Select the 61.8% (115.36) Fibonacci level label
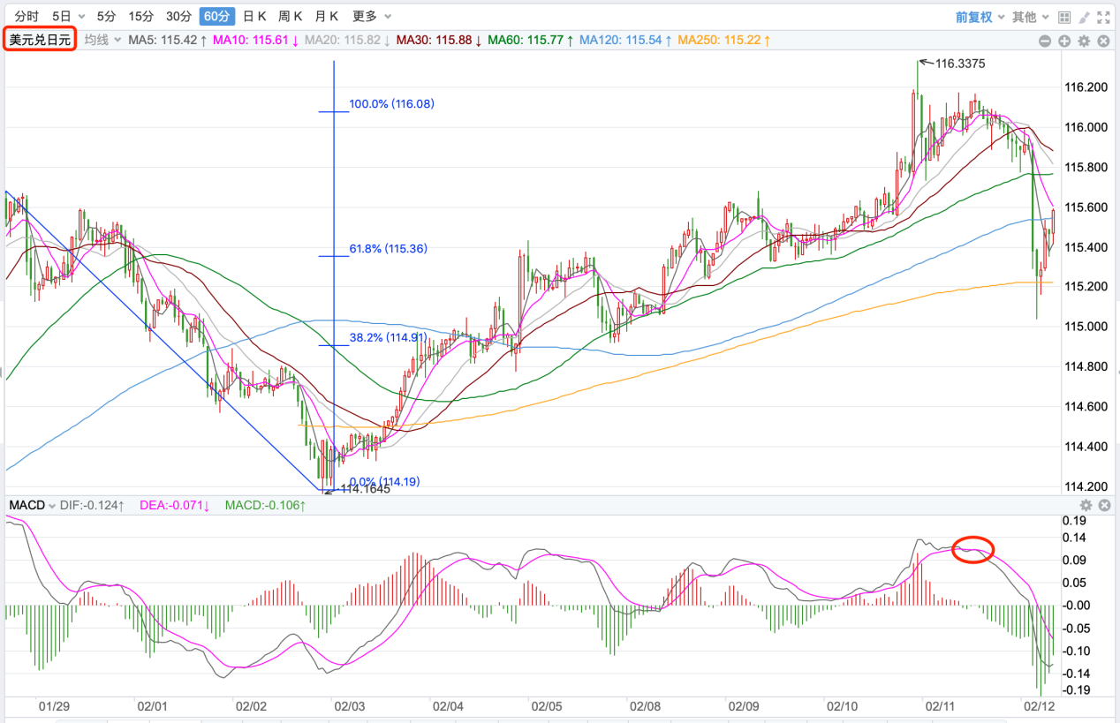The width and height of the screenshot is (1120, 723). tap(388, 249)
